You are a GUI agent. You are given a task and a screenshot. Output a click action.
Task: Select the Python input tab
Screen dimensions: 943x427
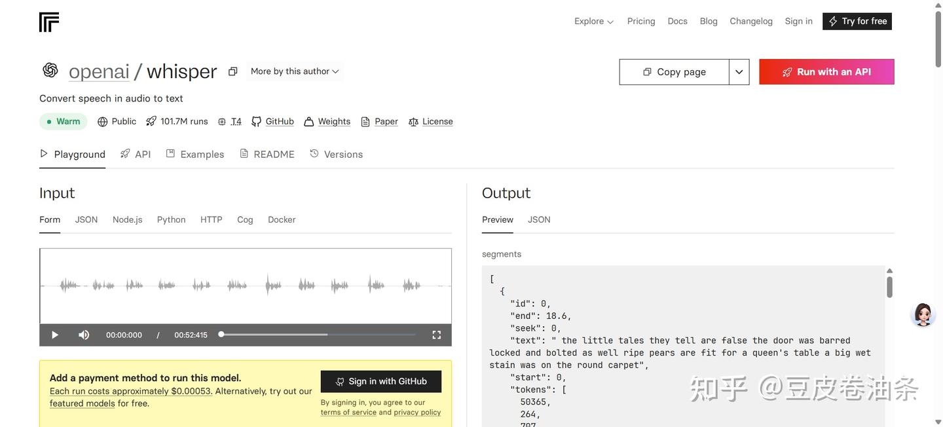pyautogui.click(x=172, y=219)
